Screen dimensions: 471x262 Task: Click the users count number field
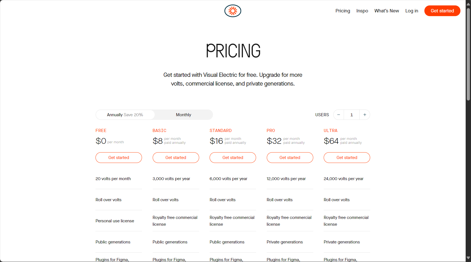coord(352,115)
